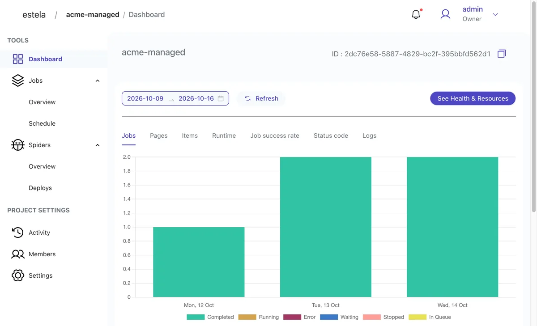Click See Health & Resources button
The image size is (537, 326).
pyautogui.click(x=473, y=98)
